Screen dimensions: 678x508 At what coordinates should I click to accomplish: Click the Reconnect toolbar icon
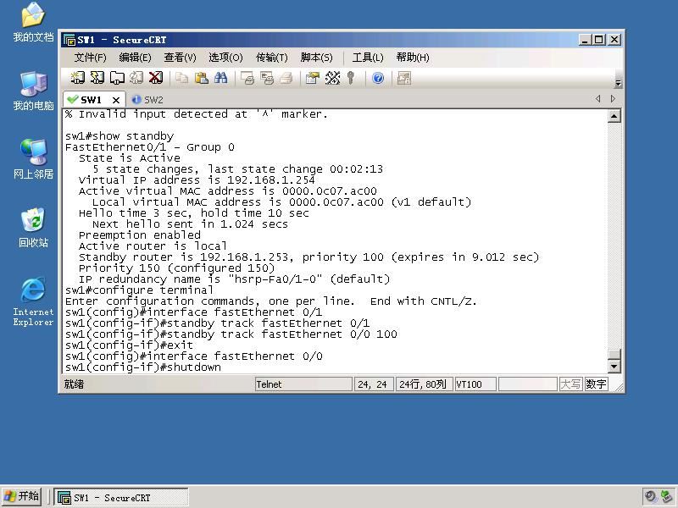[x=136, y=78]
